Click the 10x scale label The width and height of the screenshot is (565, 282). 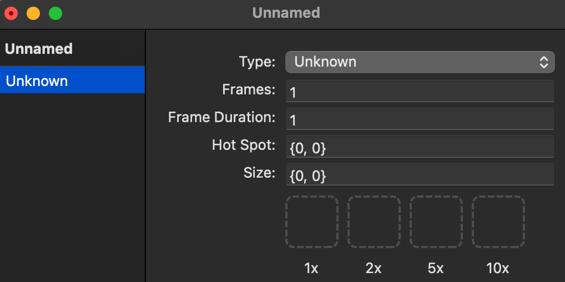(x=498, y=268)
